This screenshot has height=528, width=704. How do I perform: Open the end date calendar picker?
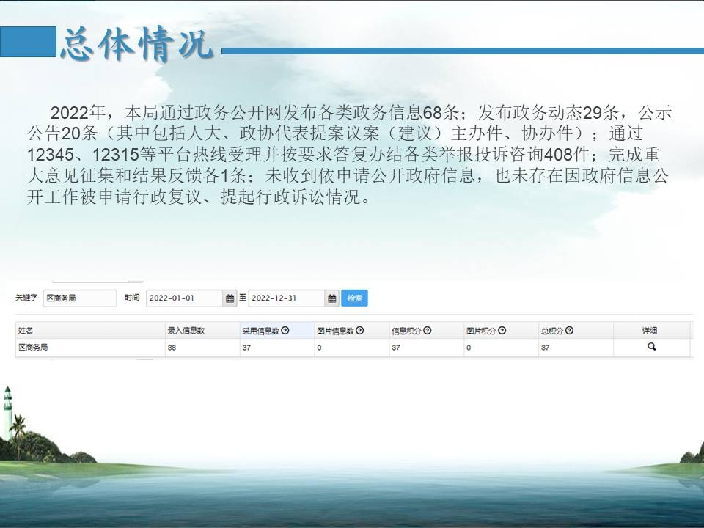coord(332,298)
